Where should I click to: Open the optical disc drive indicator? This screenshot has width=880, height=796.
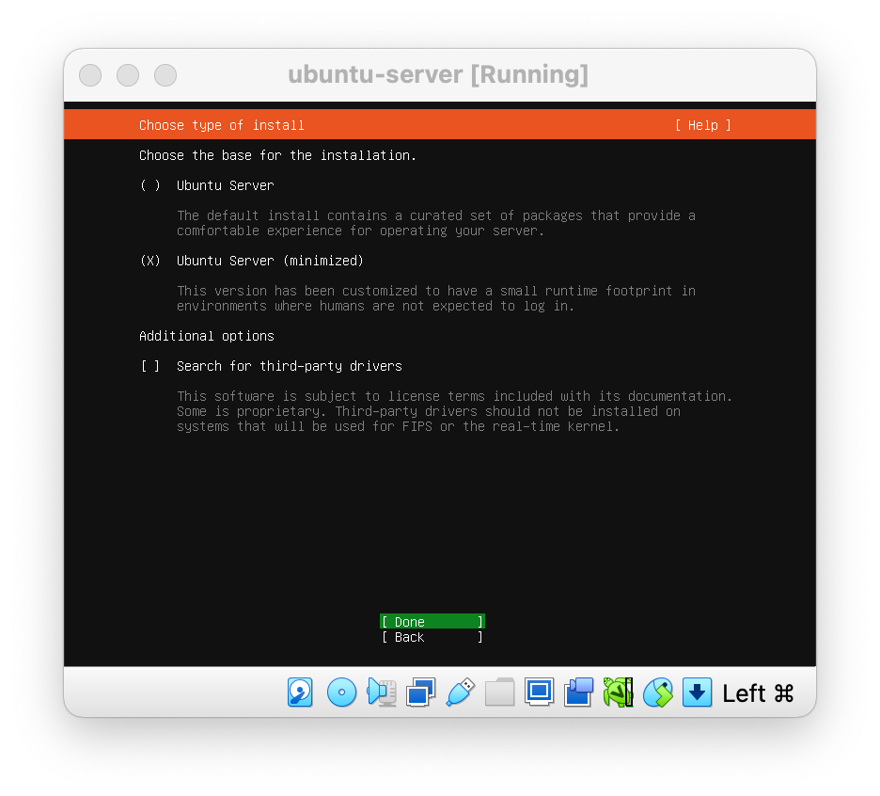click(341, 693)
